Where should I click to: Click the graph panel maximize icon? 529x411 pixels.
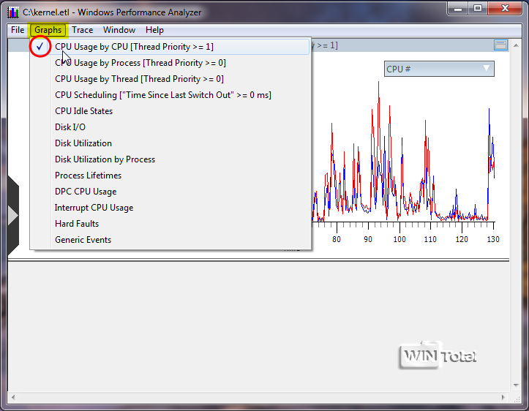pos(500,45)
